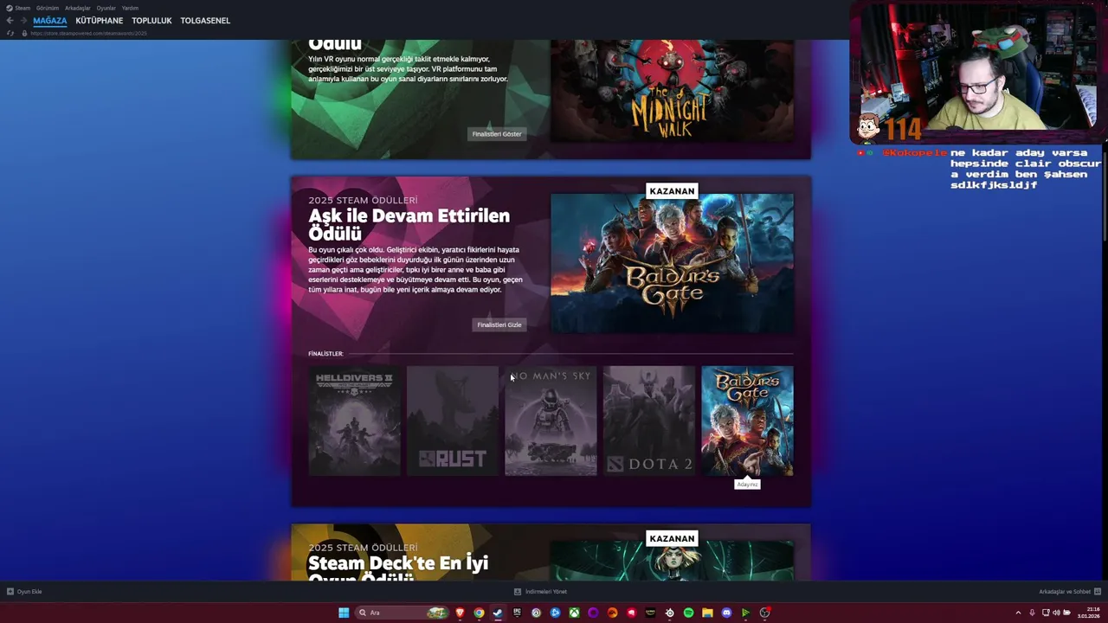Open the Oyunlar menu
This screenshot has height=623, width=1108.
click(x=106, y=8)
